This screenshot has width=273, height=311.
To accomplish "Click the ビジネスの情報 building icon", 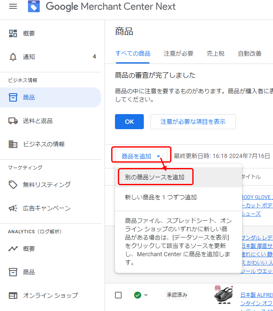I will 13,144.
